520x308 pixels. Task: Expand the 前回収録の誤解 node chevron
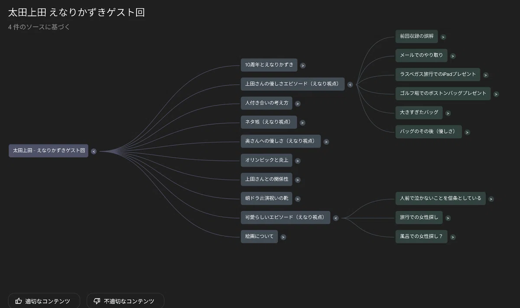[x=443, y=37]
